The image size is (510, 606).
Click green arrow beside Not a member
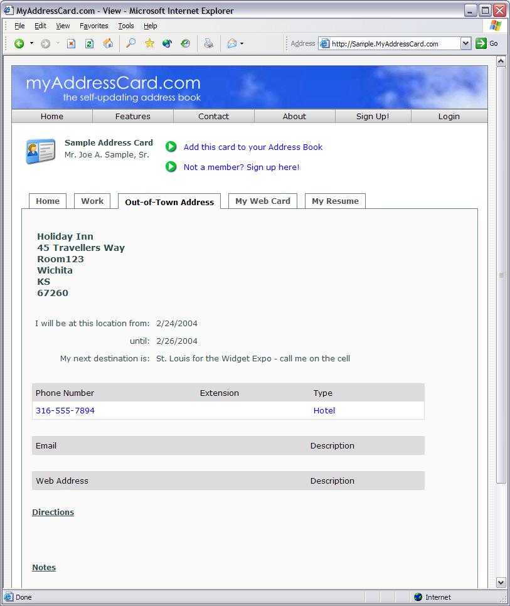pyautogui.click(x=171, y=167)
